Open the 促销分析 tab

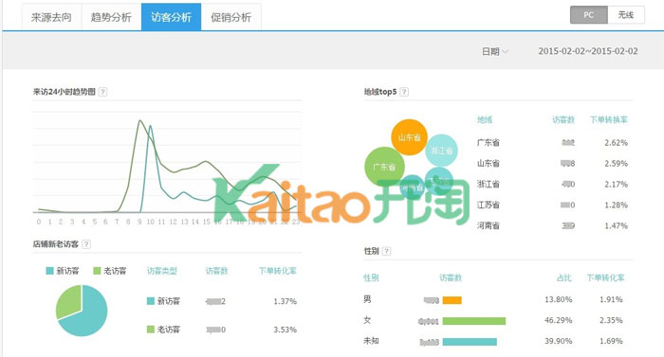click(x=231, y=17)
